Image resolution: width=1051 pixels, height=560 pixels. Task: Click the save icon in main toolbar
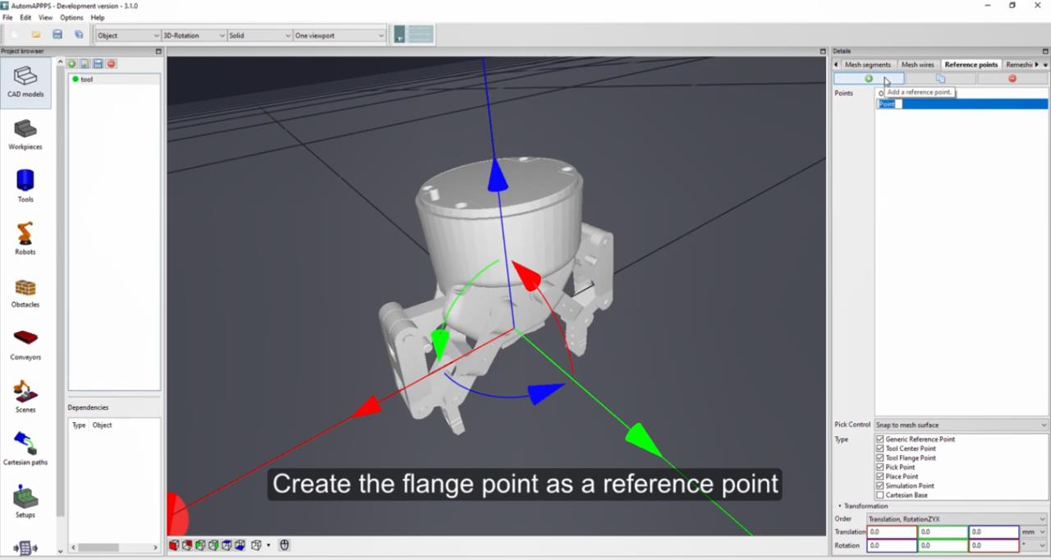pos(57,34)
